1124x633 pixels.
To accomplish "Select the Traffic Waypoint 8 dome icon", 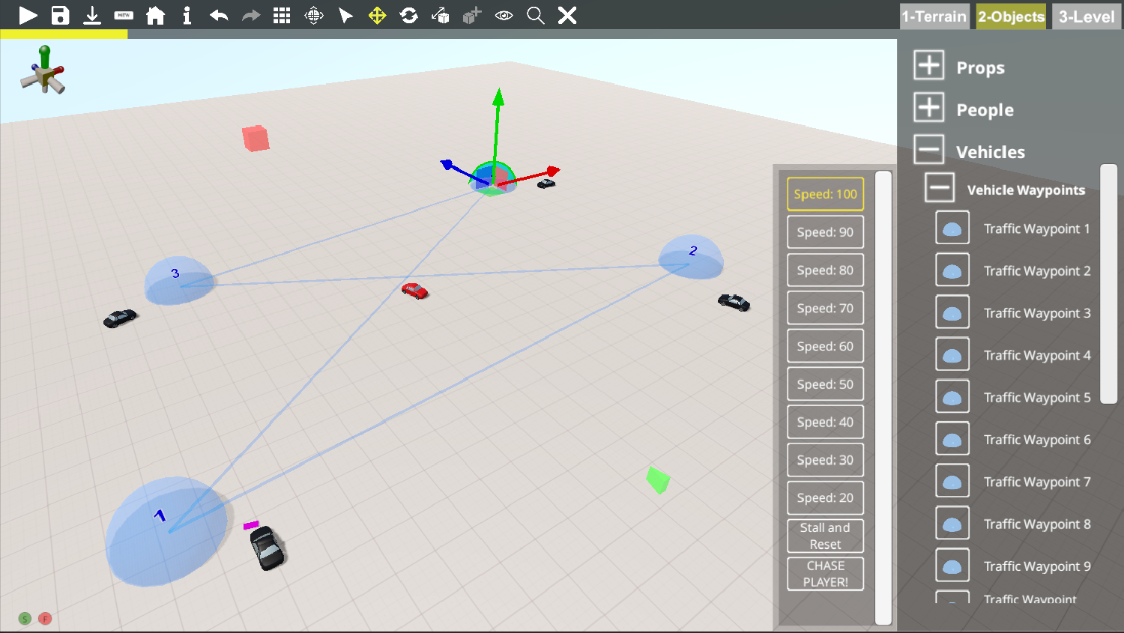I will tap(952, 523).
